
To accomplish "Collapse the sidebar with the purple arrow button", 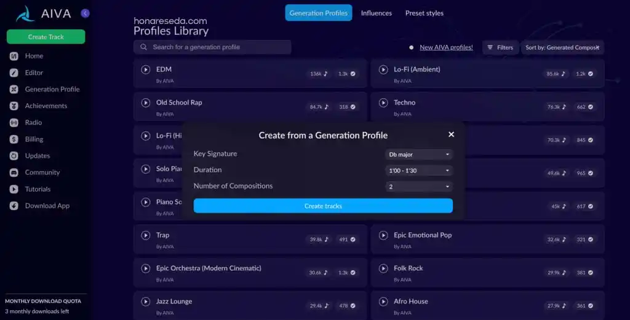I will (85, 14).
